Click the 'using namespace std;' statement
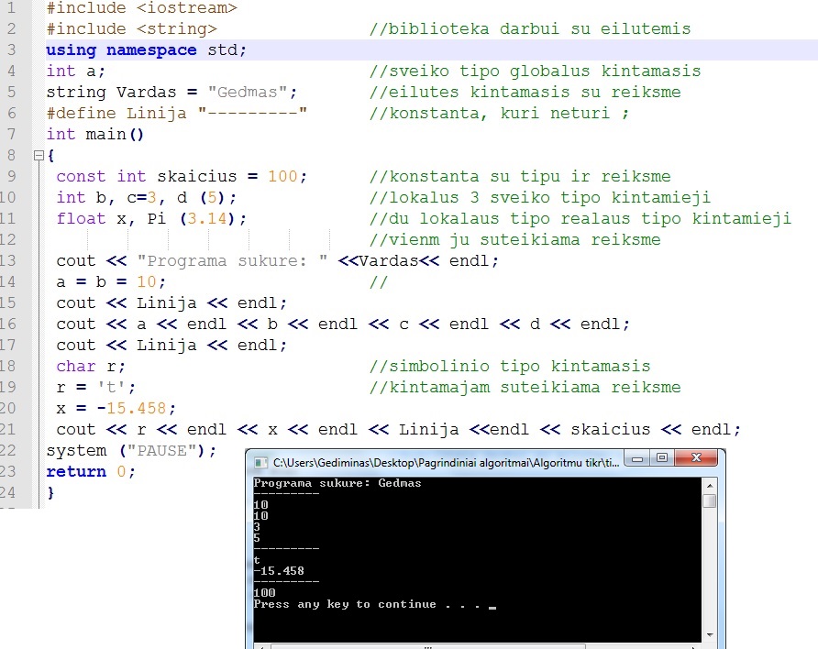The height and width of the screenshot is (649, 818). click(x=146, y=50)
